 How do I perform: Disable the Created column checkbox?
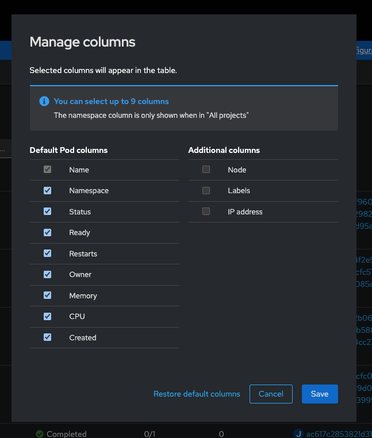click(48, 337)
